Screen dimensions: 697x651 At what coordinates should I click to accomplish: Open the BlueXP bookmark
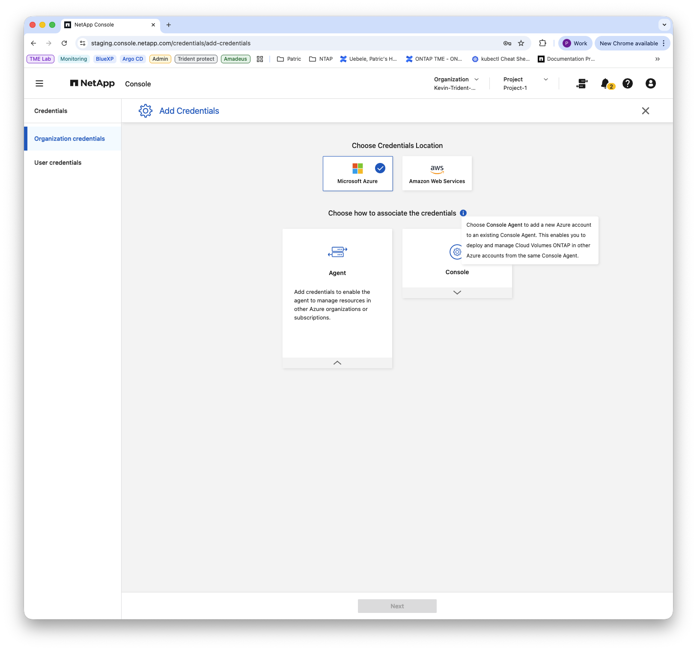coord(104,59)
